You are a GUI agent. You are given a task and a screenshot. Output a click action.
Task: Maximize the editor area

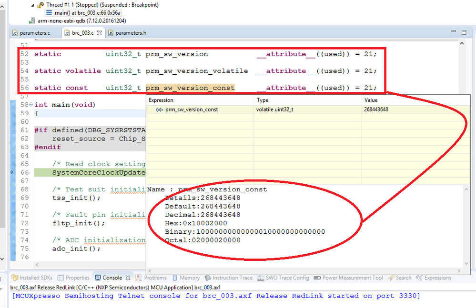click(464, 32)
